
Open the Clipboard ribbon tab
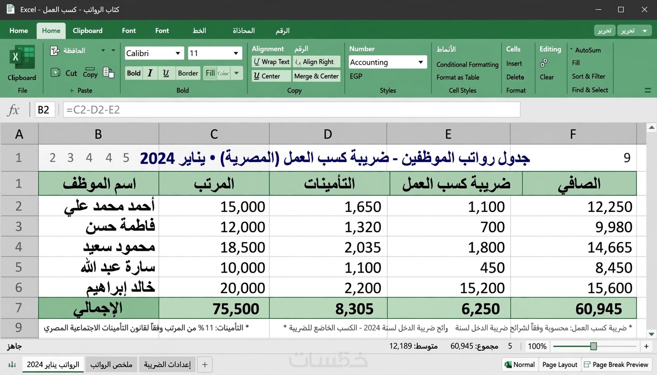[88, 31]
